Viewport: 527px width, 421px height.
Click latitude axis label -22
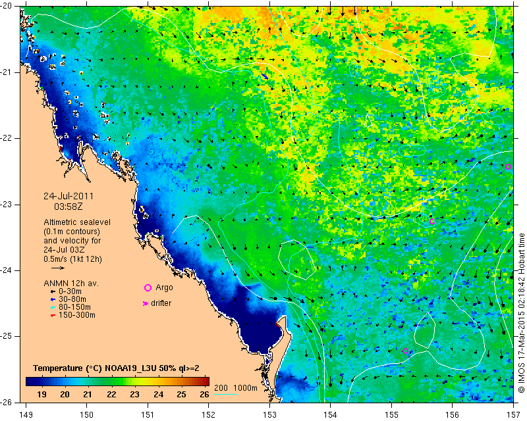[7, 138]
